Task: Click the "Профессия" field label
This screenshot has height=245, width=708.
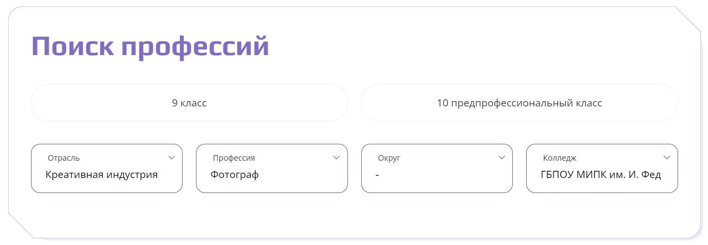Action: click(234, 158)
